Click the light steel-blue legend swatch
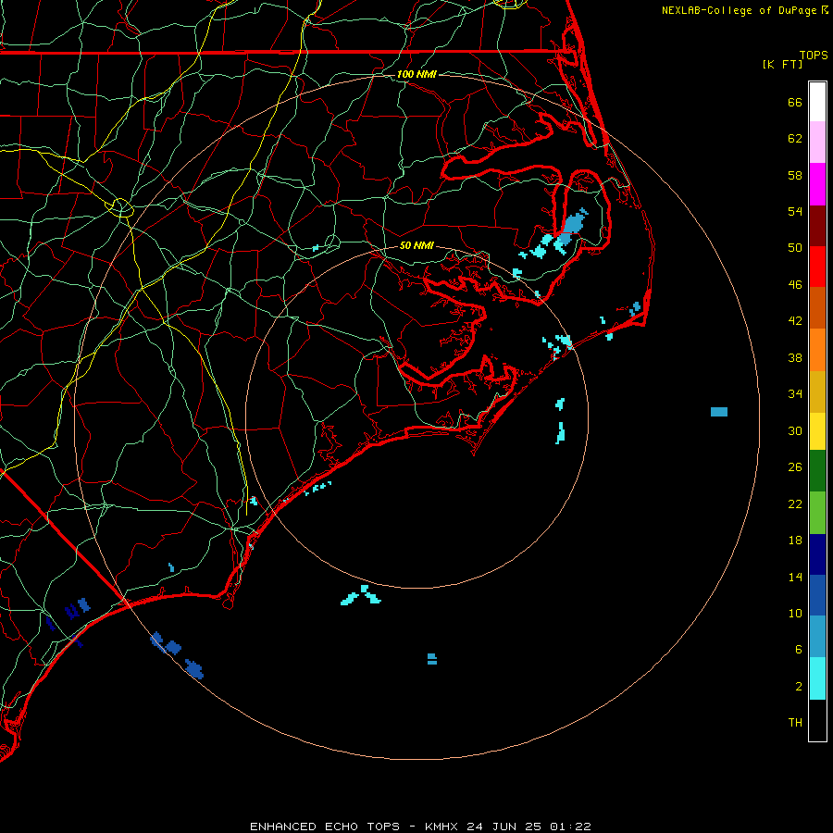Viewport: 833px width, 833px height. (x=817, y=636)
